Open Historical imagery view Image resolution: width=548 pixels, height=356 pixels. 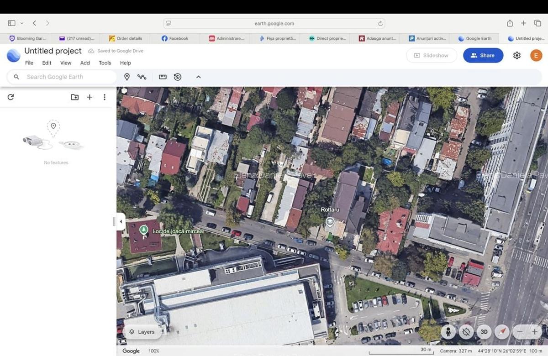(178, 77)
